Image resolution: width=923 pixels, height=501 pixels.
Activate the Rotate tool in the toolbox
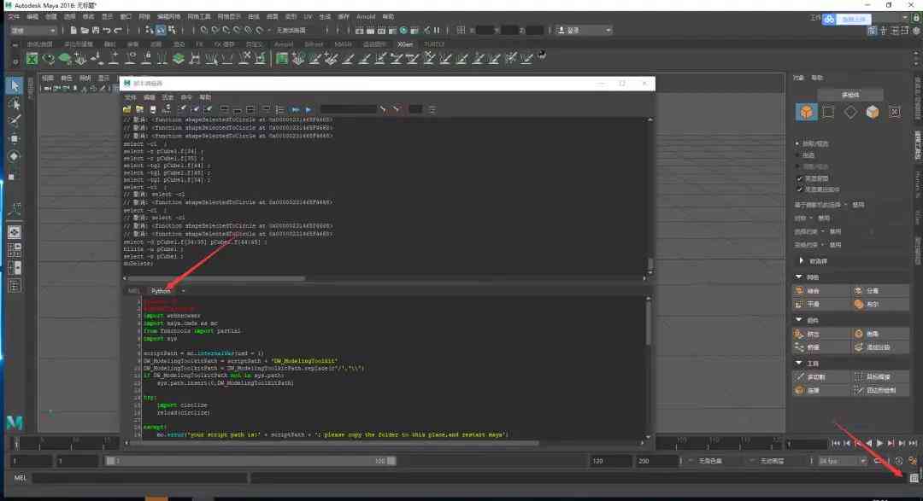point(15,156)
